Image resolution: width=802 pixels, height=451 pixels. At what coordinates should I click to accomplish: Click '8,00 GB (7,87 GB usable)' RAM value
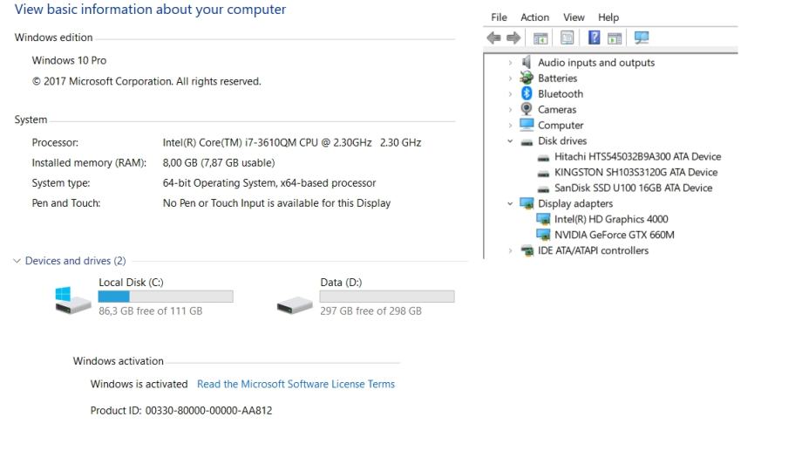click(219, 163)
